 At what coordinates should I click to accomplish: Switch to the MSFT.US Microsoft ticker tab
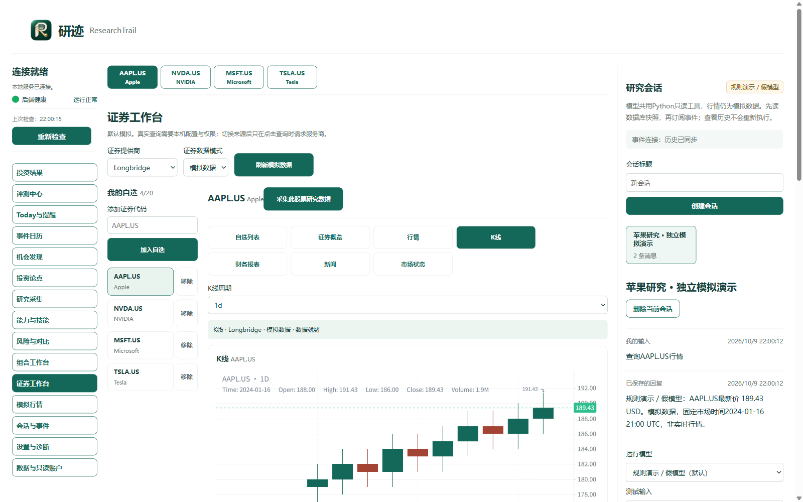(x=239, y=77)
